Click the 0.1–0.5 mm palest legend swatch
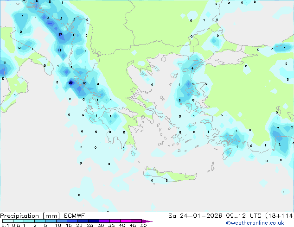294x227 pixels. tap(8, 221)
